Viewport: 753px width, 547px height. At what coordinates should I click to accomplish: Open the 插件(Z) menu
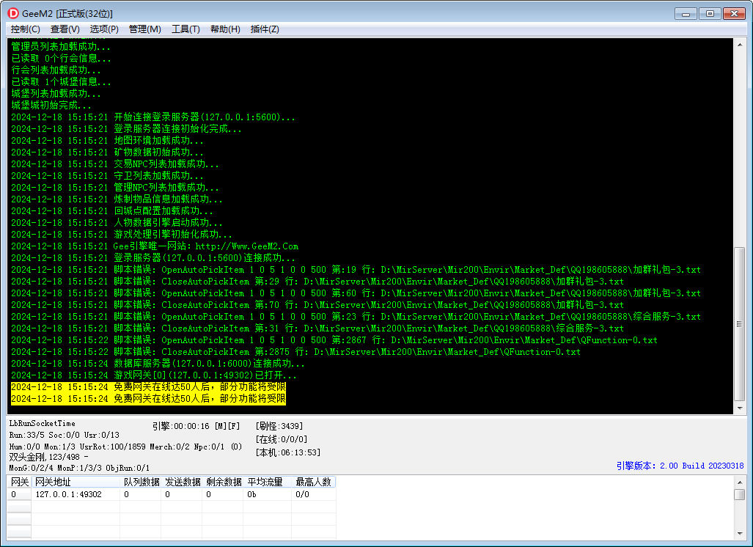[x=265, y=29]
